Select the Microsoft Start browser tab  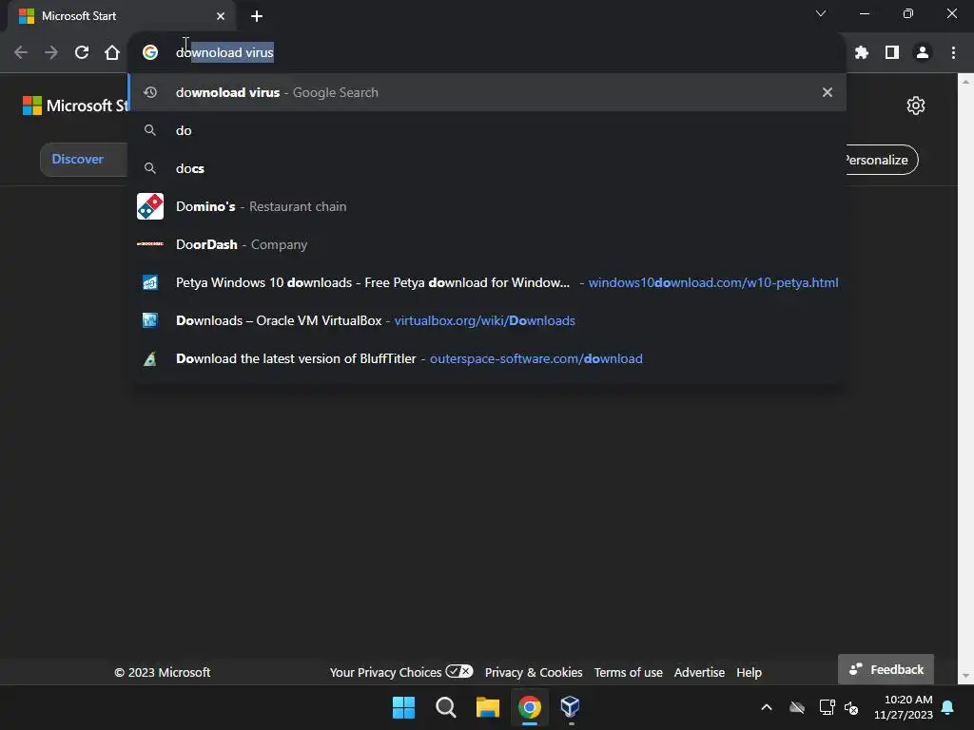121,16
